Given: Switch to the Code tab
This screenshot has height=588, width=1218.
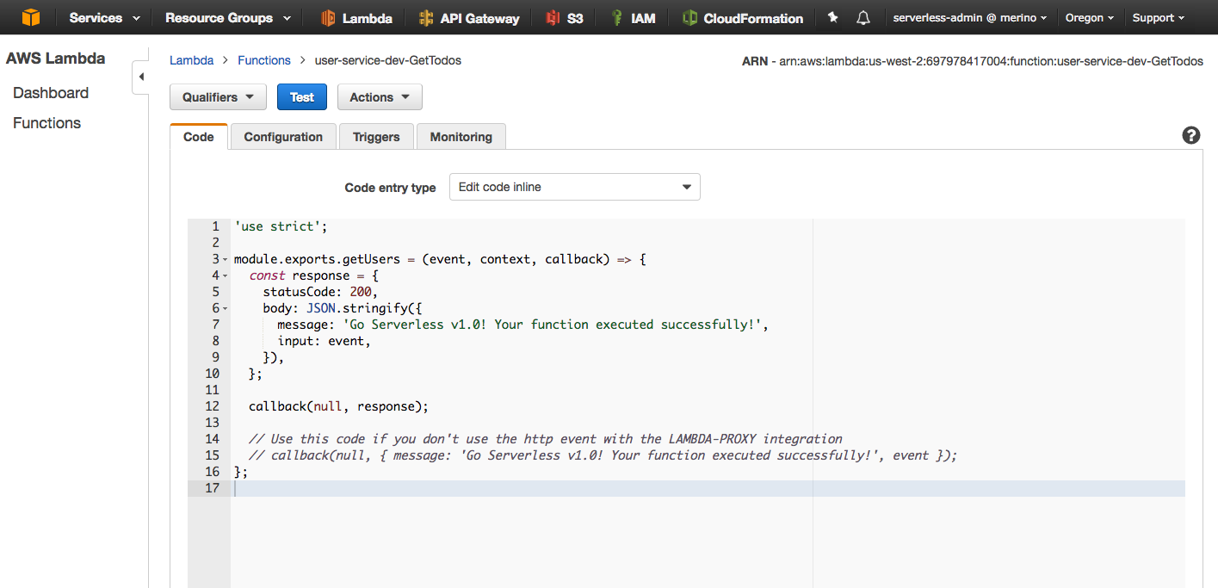Looking at the screenshot, I should tap(199, 137).
